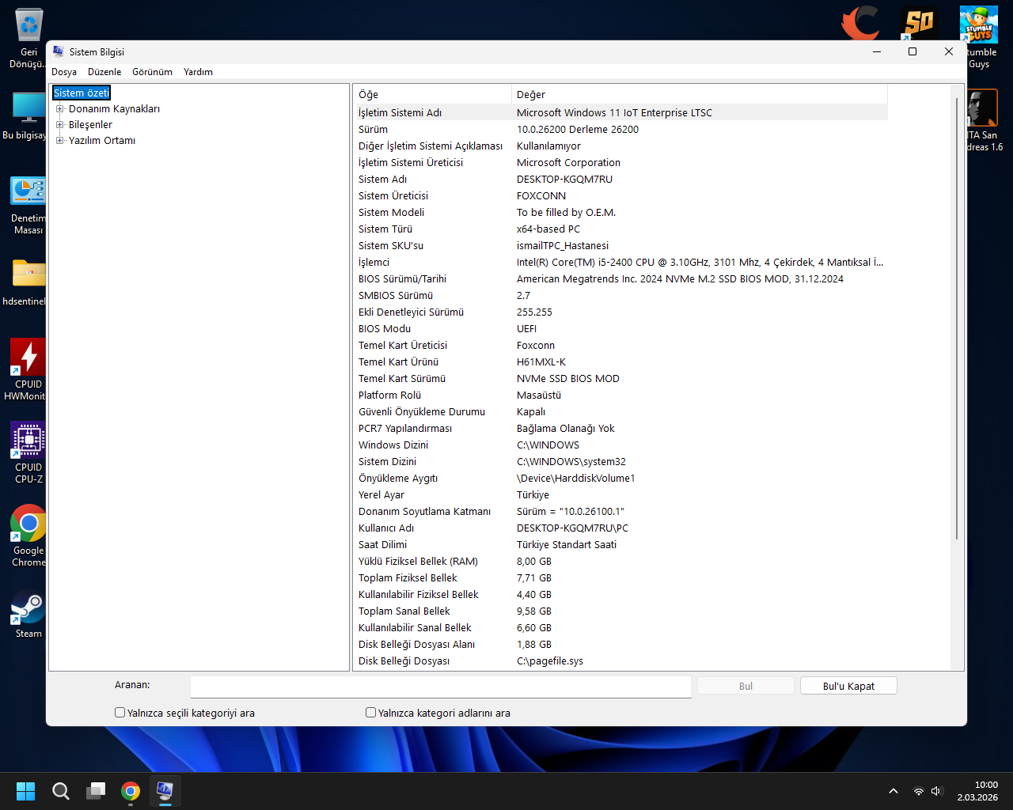Open the Görünüm menu
The width and height of the screenshot is (1013, 810).
click(152, 72)
